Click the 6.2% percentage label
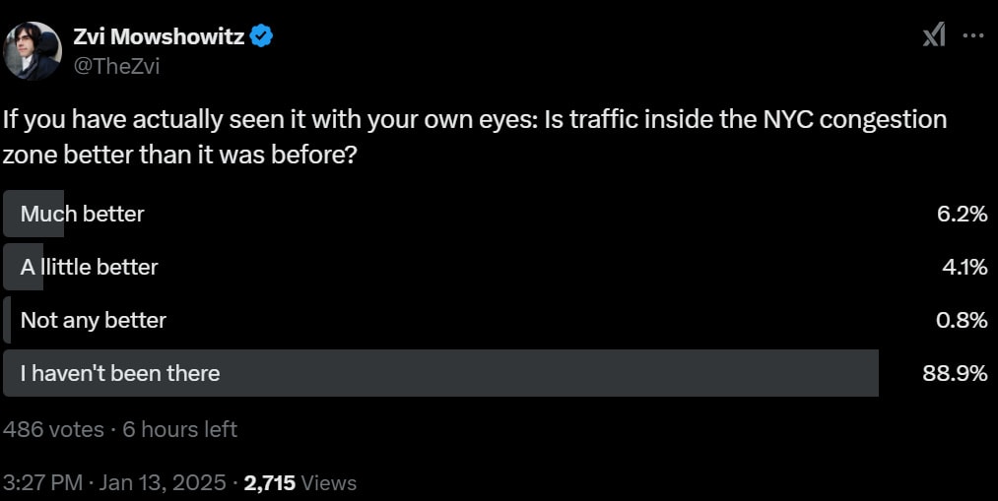Image resolution: width=998 pixels, height=501 pixels. click(x=962, y=214)
